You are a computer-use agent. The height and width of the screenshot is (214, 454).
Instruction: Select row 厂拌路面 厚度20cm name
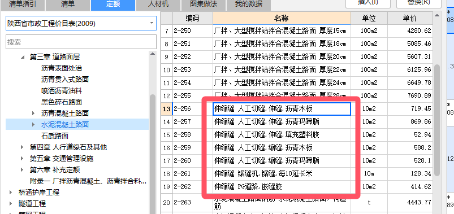click(282, 57)
